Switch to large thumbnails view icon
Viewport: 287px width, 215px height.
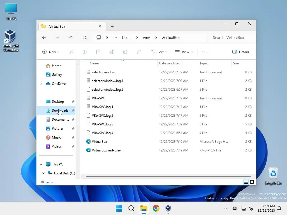pyautogui.click(x=252, y=182)
